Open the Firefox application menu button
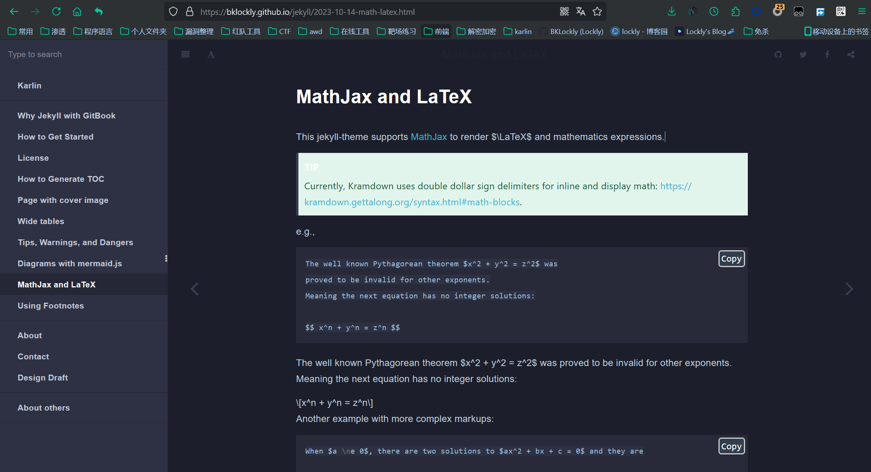Image resolution: width=871 pixels, height=472 pixels. [862, 12]
